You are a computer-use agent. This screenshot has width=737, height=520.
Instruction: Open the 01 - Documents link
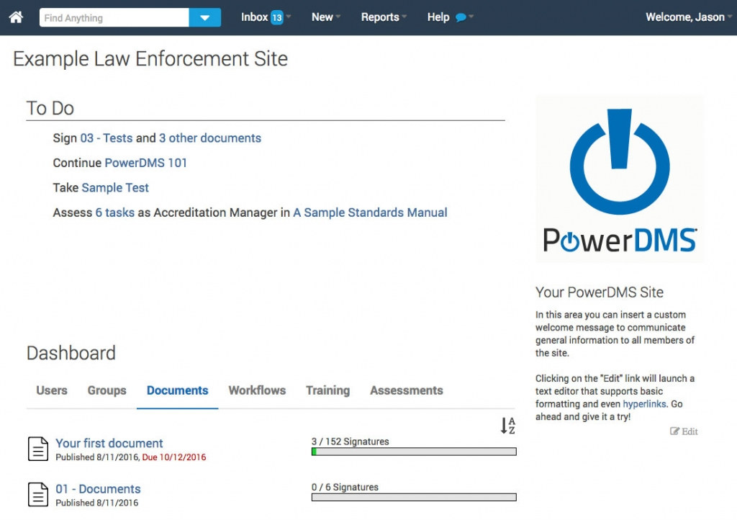click(98, 489)
